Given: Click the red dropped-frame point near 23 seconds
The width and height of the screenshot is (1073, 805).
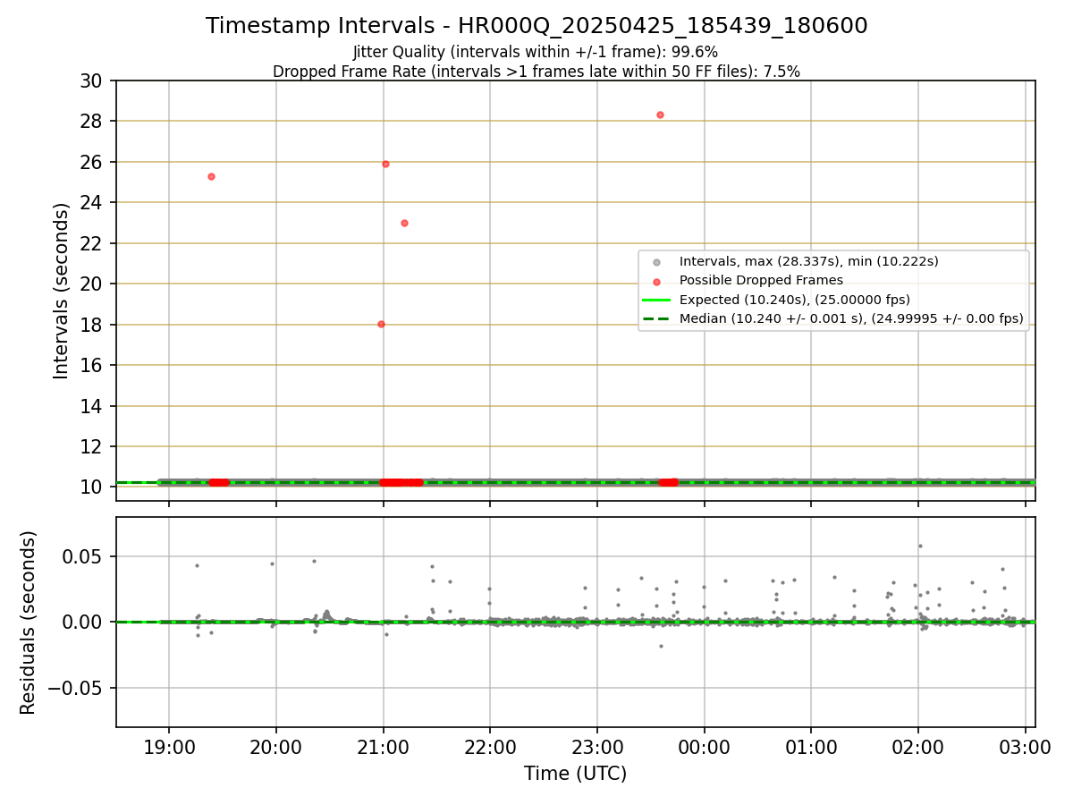Looking at the screenshot, I should 404,223.
